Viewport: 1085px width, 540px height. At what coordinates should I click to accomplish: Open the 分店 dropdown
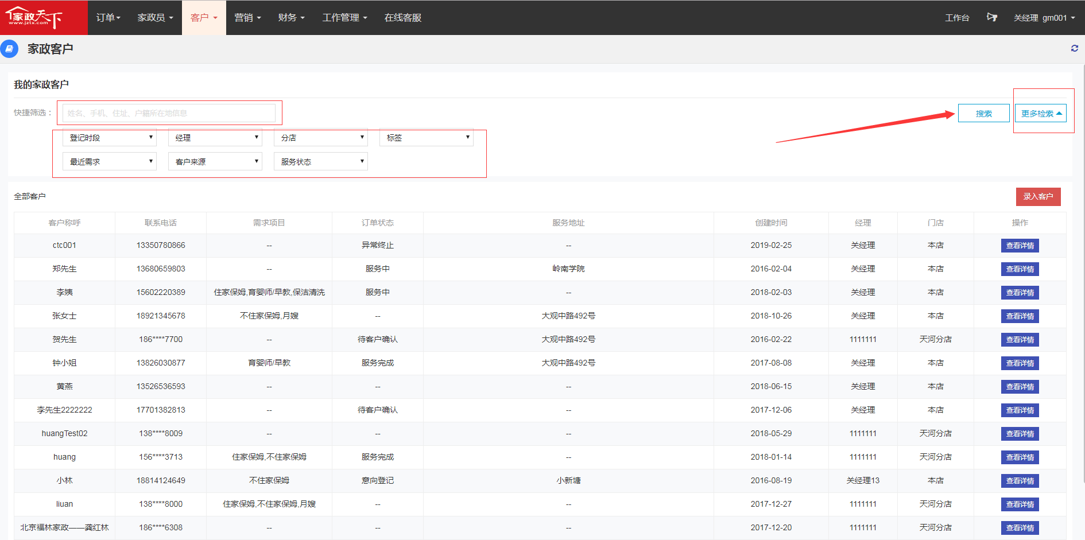pos(321,138)
